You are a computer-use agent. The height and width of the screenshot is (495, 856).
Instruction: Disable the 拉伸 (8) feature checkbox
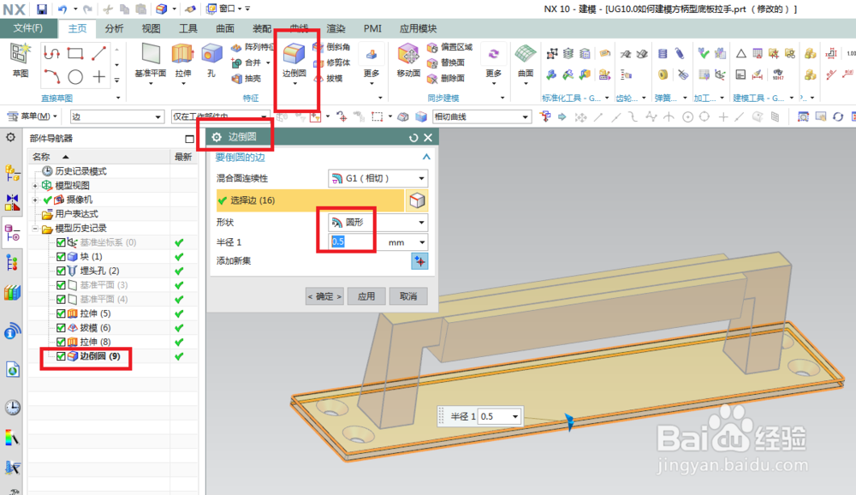click(61, 342)
